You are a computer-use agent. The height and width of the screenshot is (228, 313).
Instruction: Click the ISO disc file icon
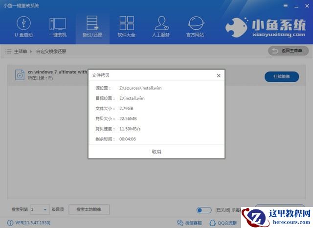point(20,75)
